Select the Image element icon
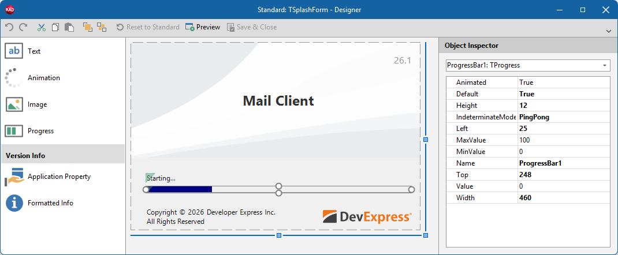618x255 pixels. coord(14,104)
